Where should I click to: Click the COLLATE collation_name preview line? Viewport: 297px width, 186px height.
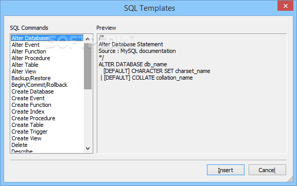[147, 78]
